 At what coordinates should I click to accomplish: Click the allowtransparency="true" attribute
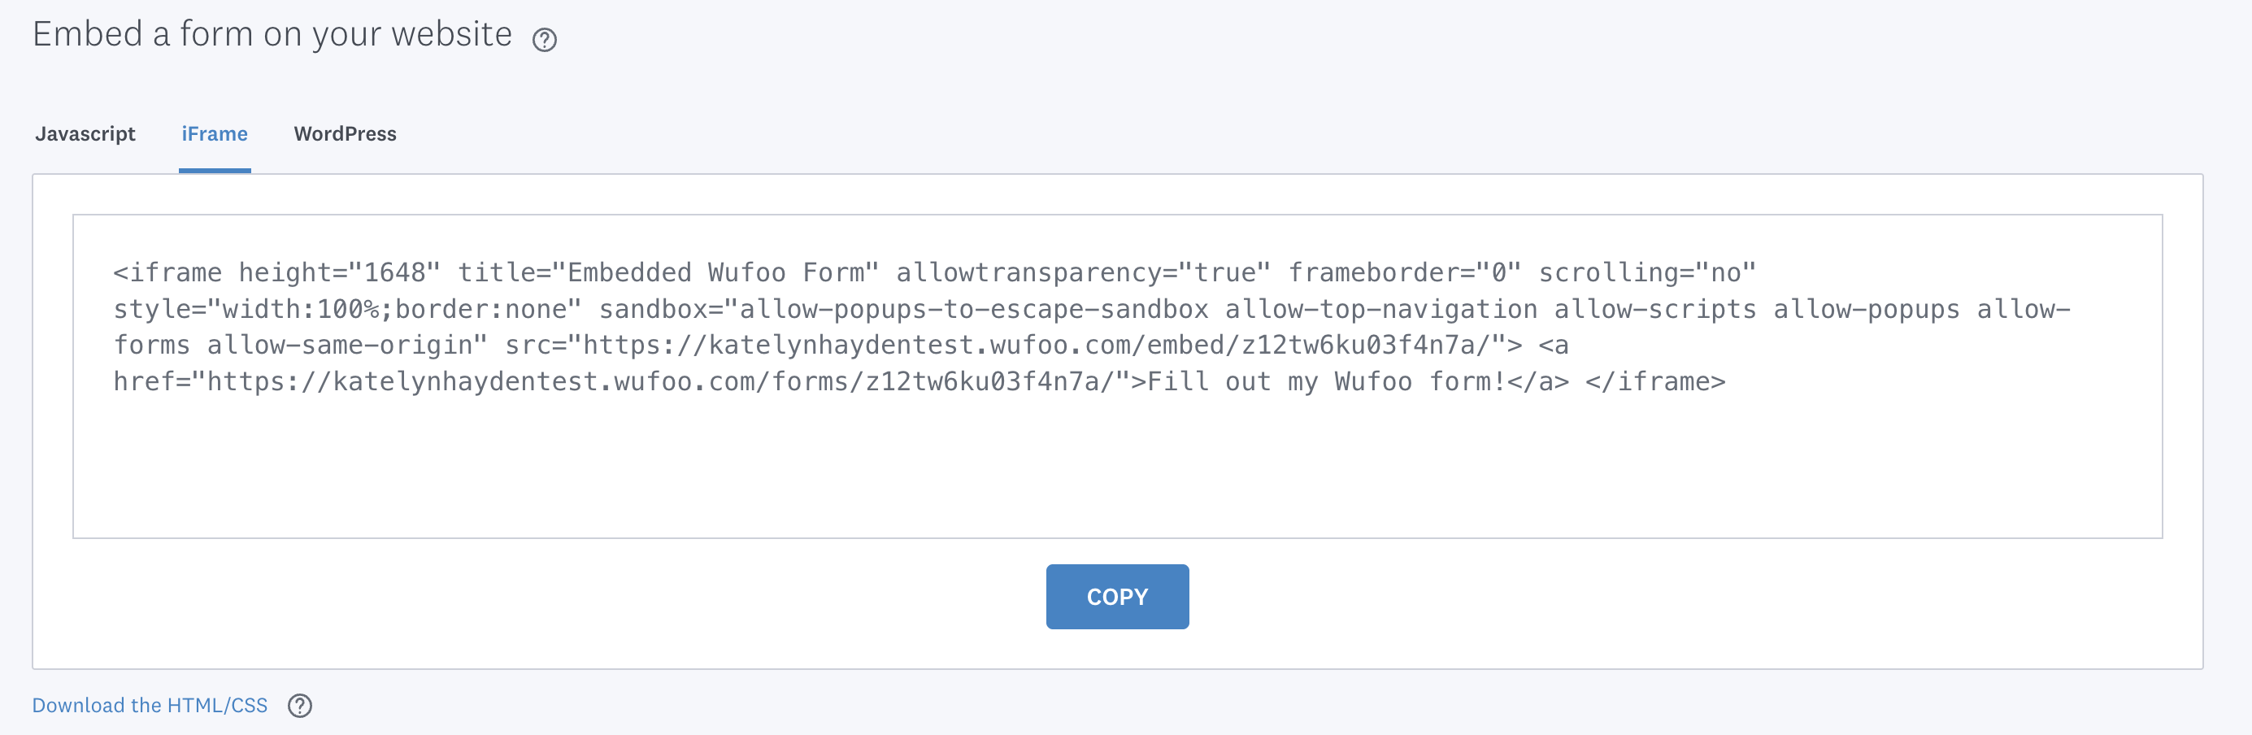click(1083, 272)
